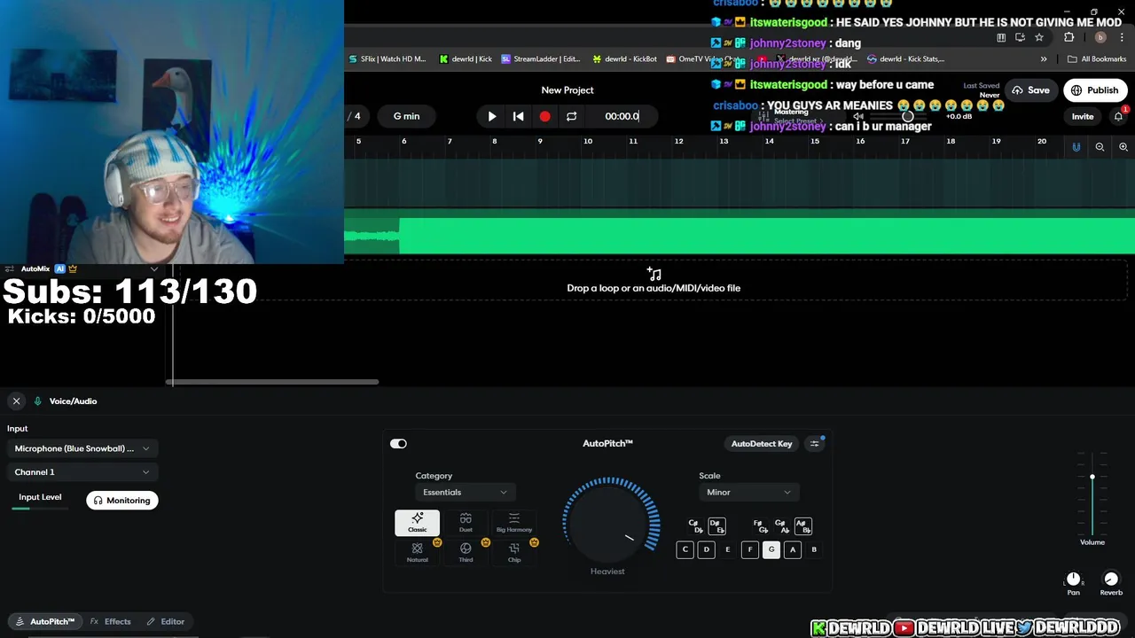This screenshot has width=1135, height=638.
Task: Select the Natural preset
Action: coord(417,553)
